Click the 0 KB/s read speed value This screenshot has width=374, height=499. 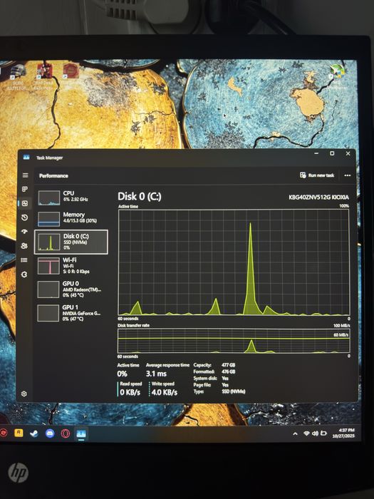pyautogui.click(x=130, y=392)
